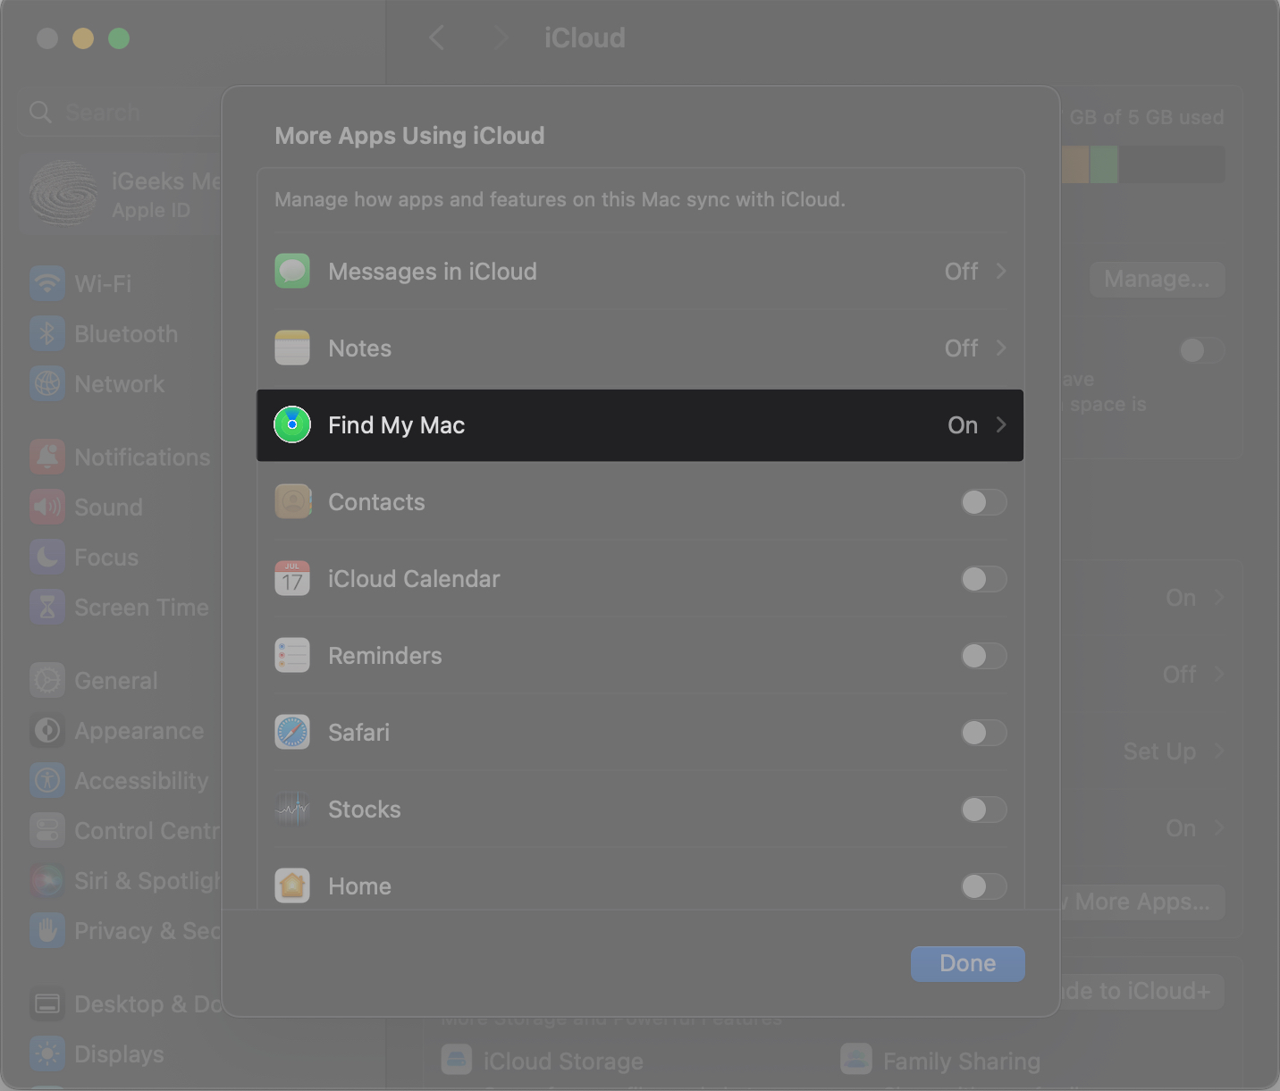Click the Privacy & Security hand icon
This screenshot has height=1091, width=1280.
47,931
